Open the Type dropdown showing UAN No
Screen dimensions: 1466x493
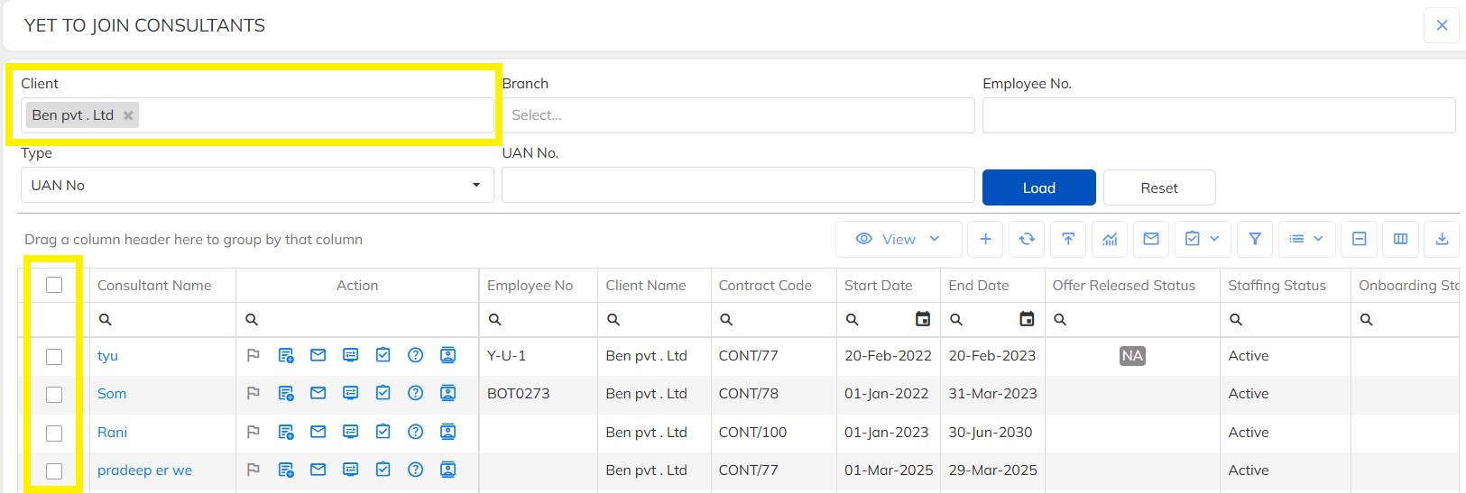257,186
